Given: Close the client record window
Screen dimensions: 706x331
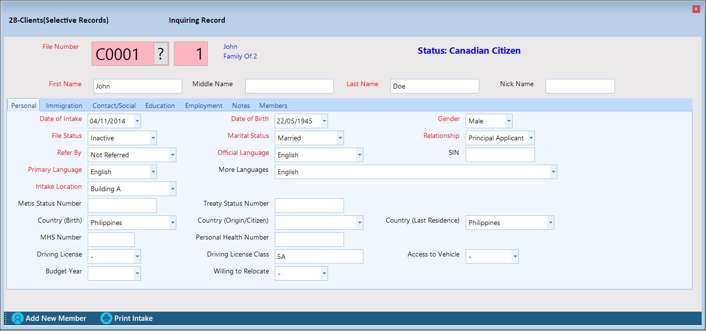Looking at the screenshot, I should [x=696, y=9].
